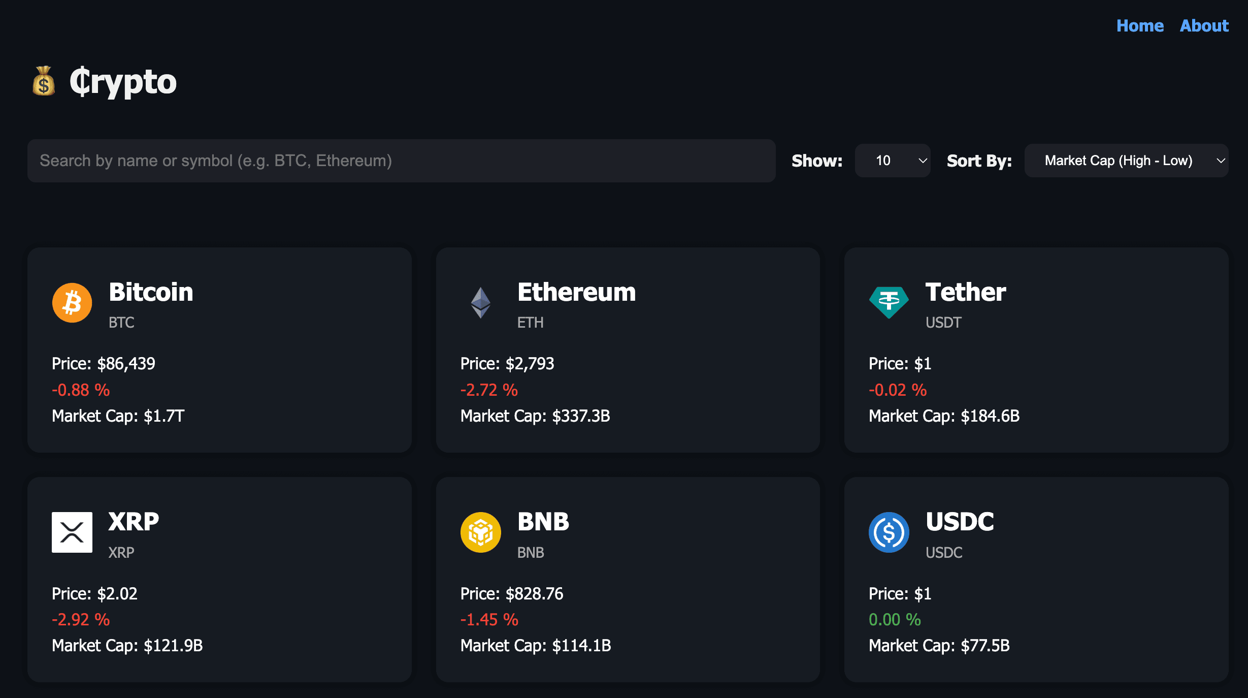Click the Bitcoin coin logo icon
The width and height of the screenshot is (1248, 698).
(72, 303)
